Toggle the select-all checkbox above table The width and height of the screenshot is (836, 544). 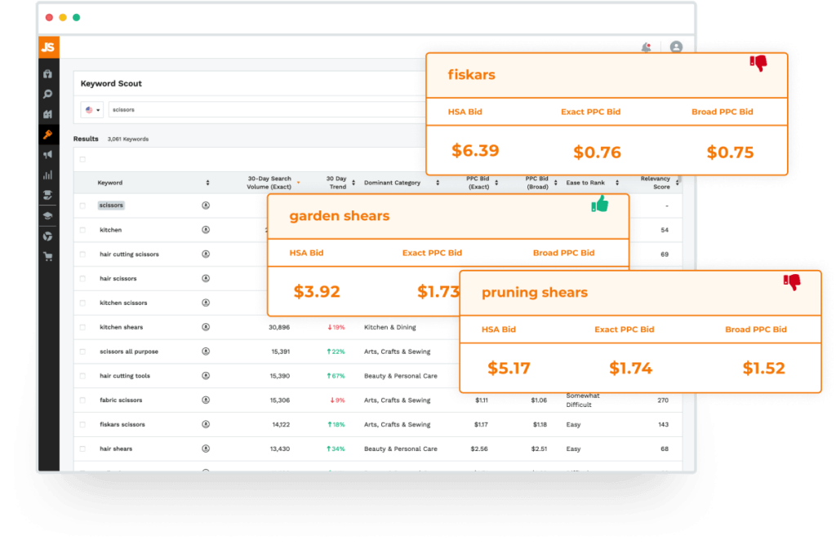point(82,159)
